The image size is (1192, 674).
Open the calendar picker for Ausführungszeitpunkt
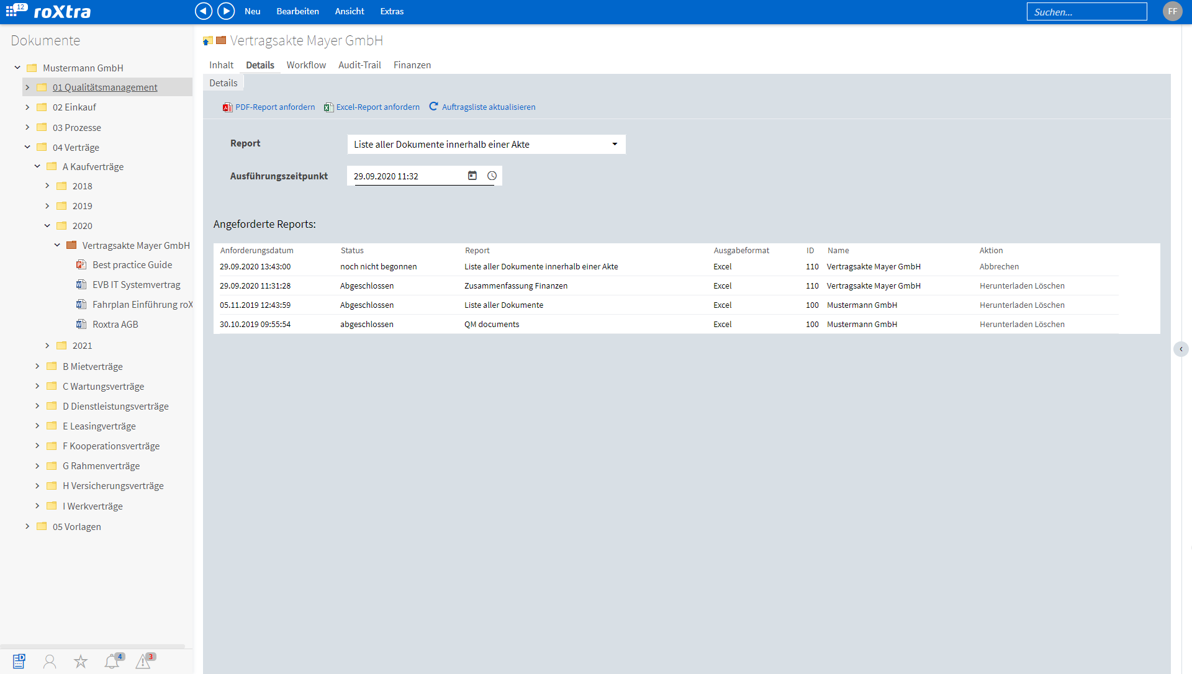point(472,176)
